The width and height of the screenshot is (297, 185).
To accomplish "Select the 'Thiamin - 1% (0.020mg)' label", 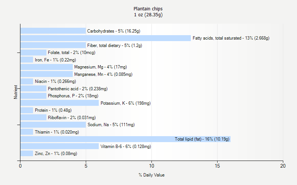I will pos(57,132).
